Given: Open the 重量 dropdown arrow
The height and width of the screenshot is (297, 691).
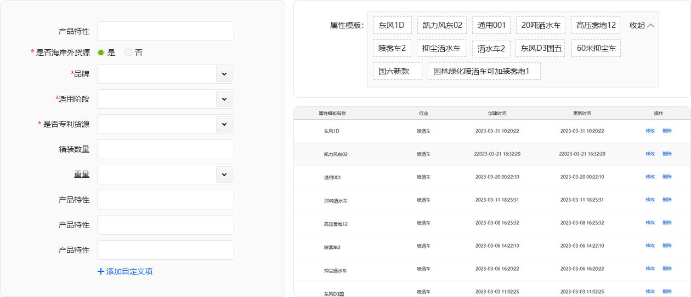Looking at the screenshot, I should click(224, 174).
